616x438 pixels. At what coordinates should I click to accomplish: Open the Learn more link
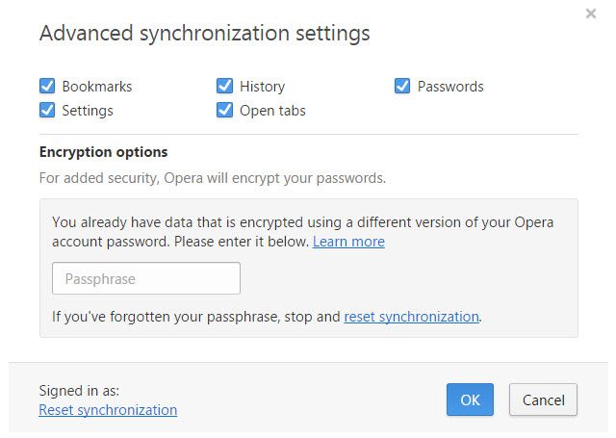point(348,242)
